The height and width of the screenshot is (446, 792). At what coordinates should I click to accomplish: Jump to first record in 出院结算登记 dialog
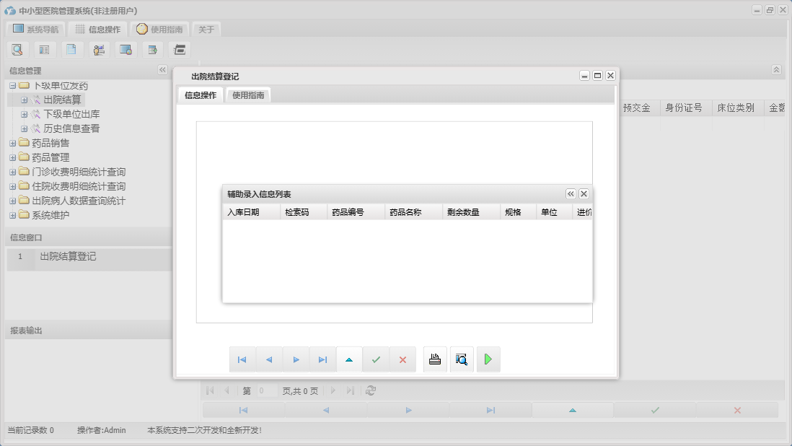242,359
